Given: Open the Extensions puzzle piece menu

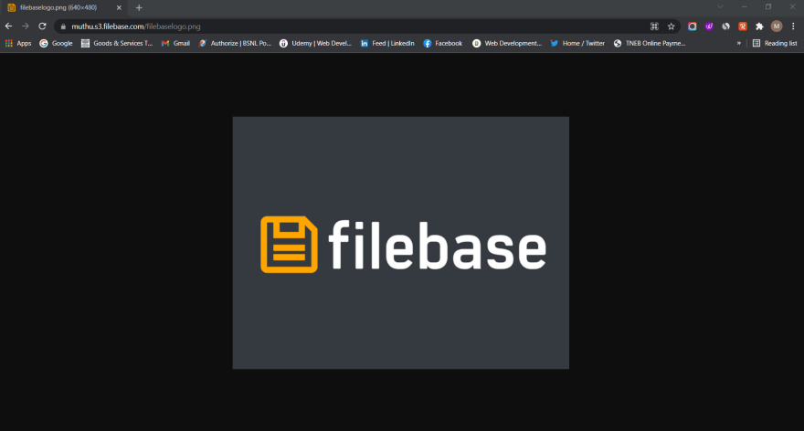Looking at the screenshot, I should [x=759, y=26].
